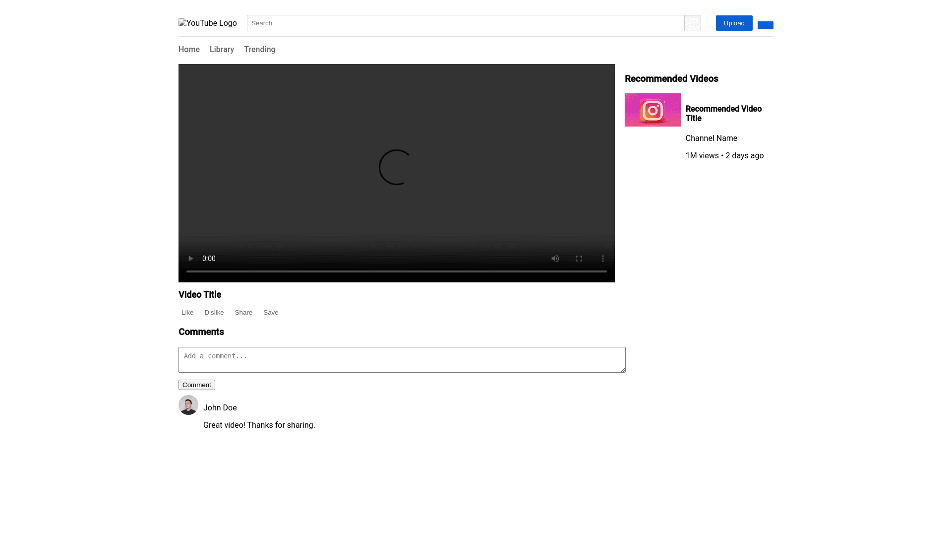The width and height of the screenshot is (952, 536).
Task: Save the video
Action: (271, 312)
